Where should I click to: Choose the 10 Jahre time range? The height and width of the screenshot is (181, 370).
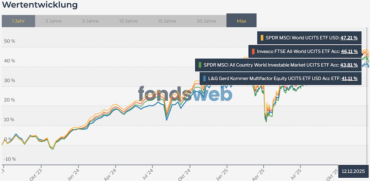pos(128,21)
